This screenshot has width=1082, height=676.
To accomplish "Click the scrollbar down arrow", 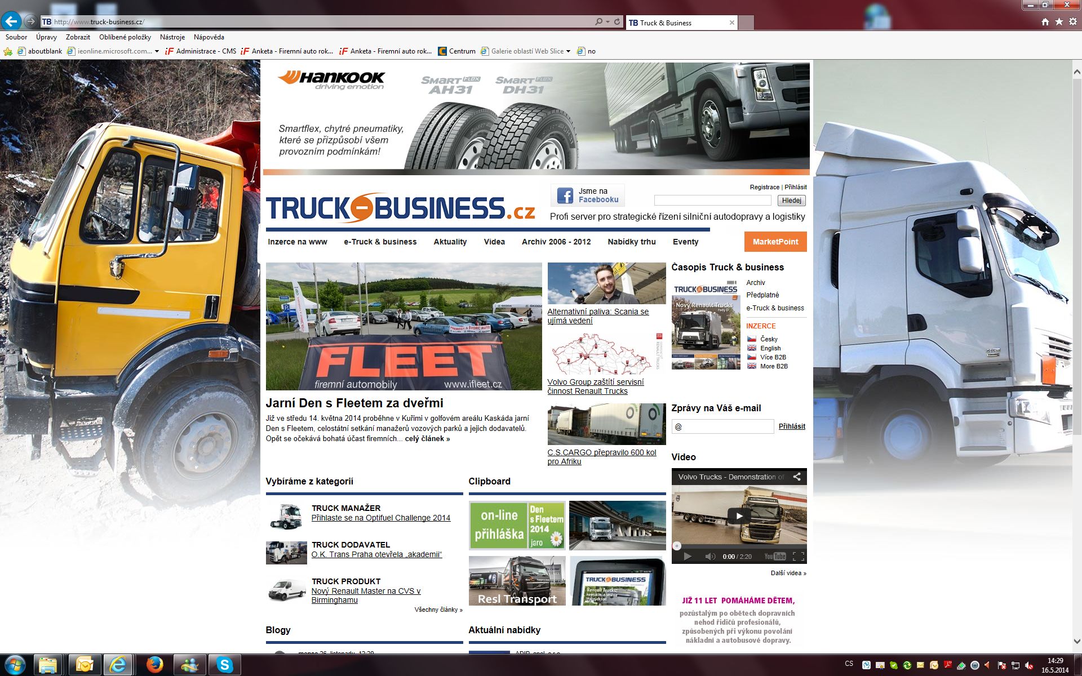I will tap(1076, 641).
